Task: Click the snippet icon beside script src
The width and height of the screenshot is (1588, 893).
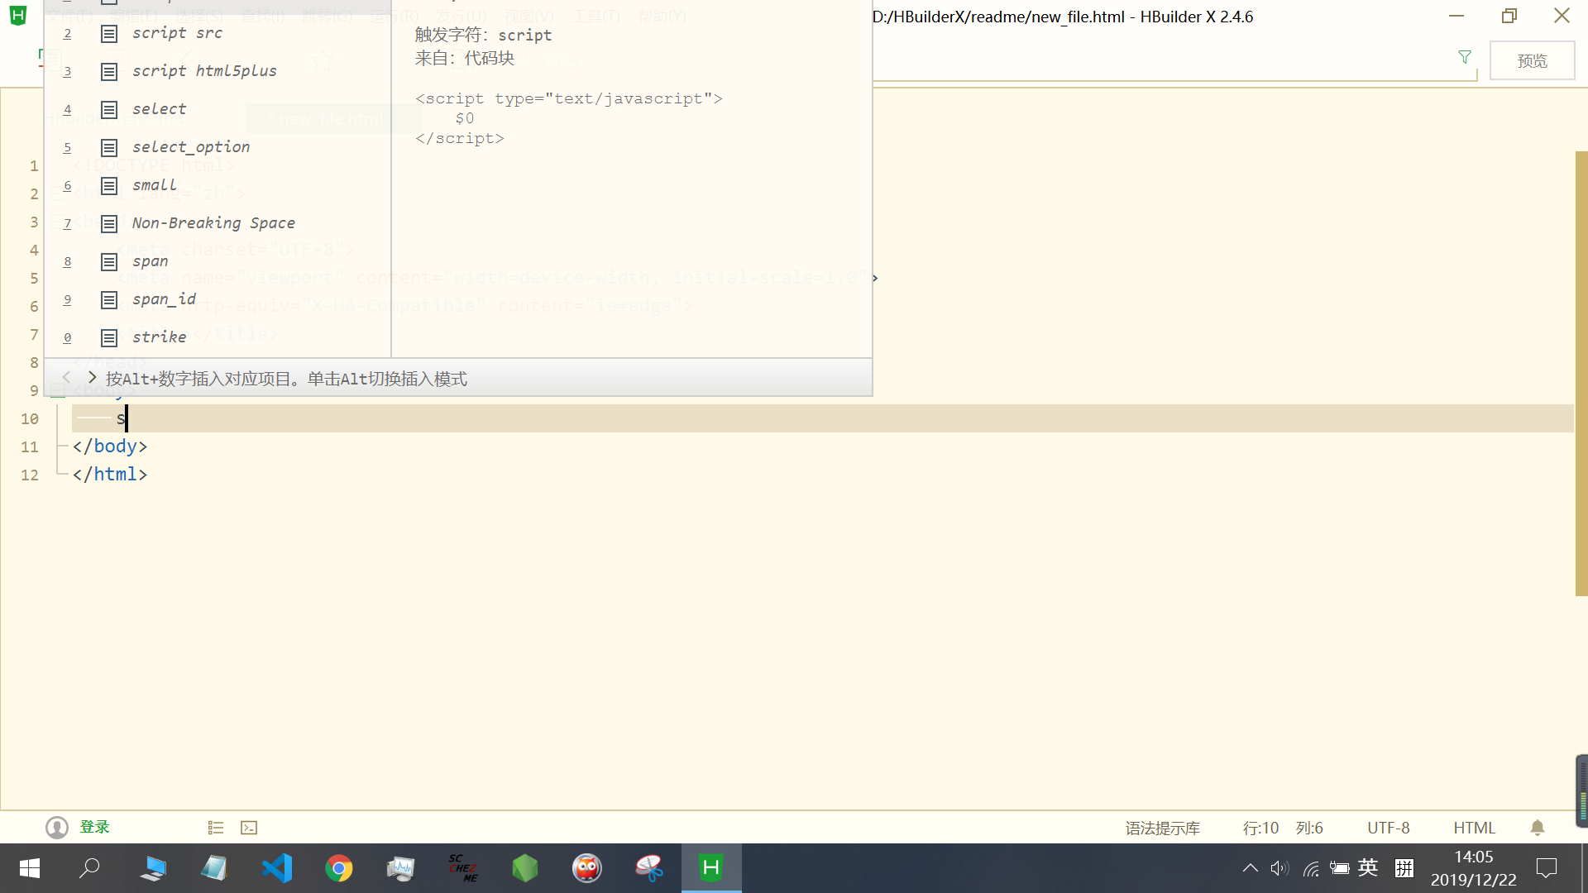Action: coord(109,34)
